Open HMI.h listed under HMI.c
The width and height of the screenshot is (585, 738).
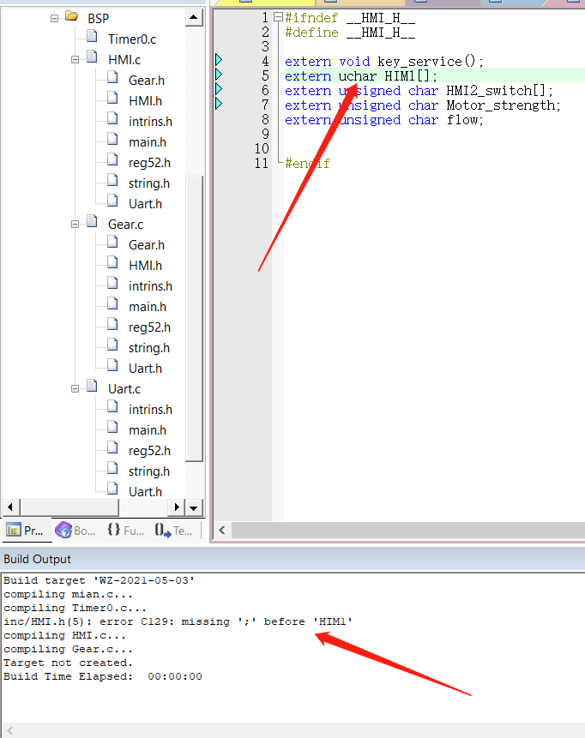[x=145, y=101]
